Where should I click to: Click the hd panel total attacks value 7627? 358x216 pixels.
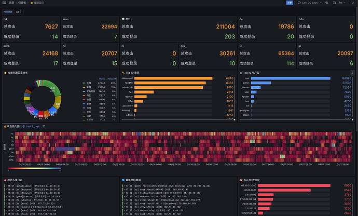coord(51,27)
